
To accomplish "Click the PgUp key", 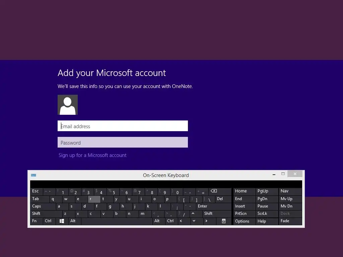I will click(x=267, y=192).
